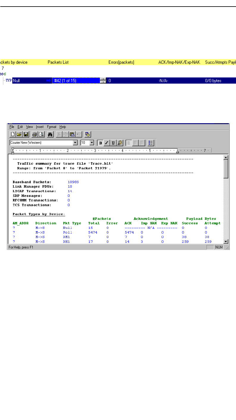This screenshot has width=236, height=420.
Task: Click the 'Errors[packets]' column header
Action: point(121,62)
